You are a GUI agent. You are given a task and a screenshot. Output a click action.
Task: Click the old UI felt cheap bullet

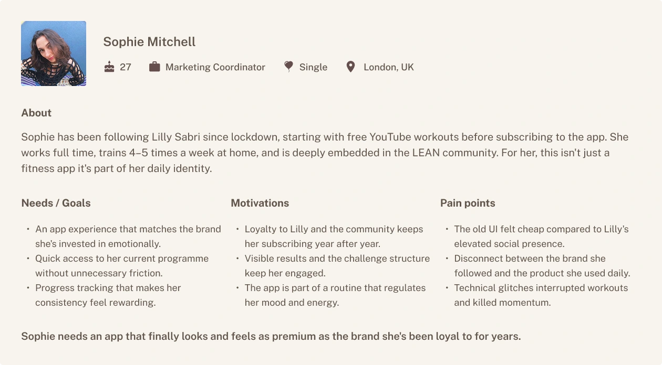click(541, 237)
